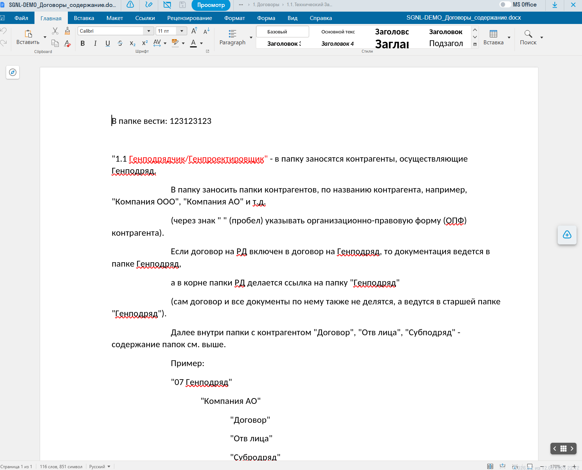Click the warning triangle icon in title bar
The height and width of the screenshot is (470, 582).
[130, 5]
